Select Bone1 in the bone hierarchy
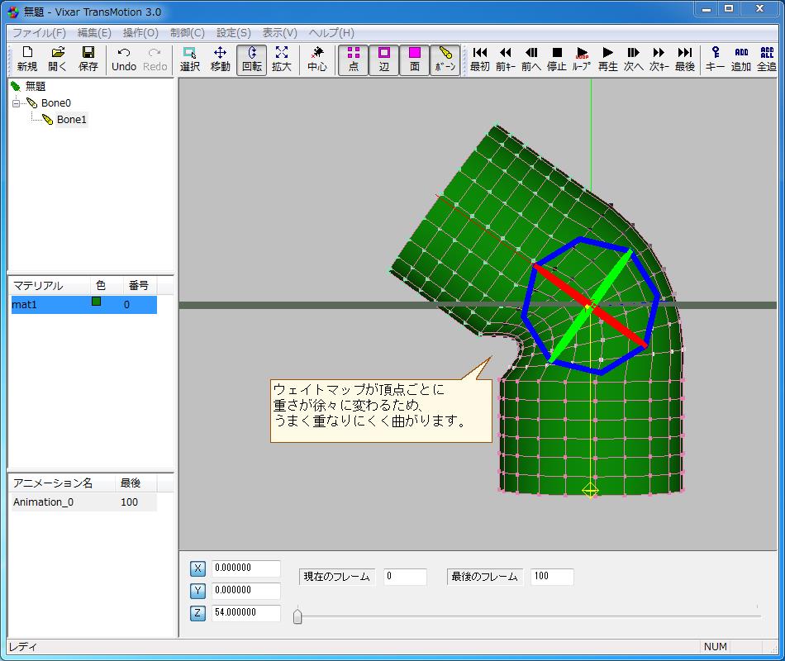Image resolution: width=785 pixels, height=661 pixels. click(x=71, y=119)
